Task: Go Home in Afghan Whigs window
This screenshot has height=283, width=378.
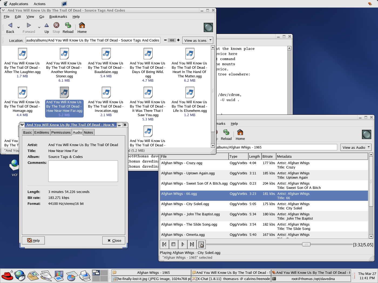Action: 240,135
